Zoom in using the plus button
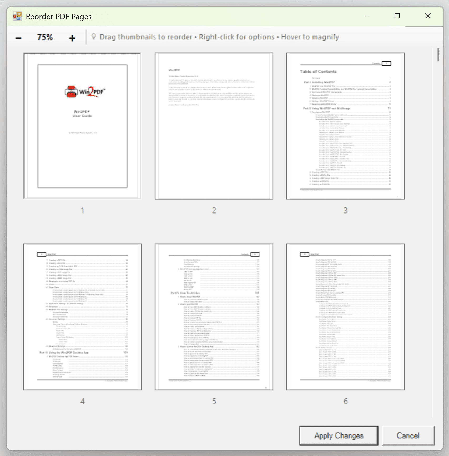Viewport: 449px width, 456px height. [x=72, y=37]
